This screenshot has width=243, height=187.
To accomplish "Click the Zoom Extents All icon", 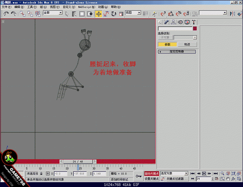I will (239, 173).
